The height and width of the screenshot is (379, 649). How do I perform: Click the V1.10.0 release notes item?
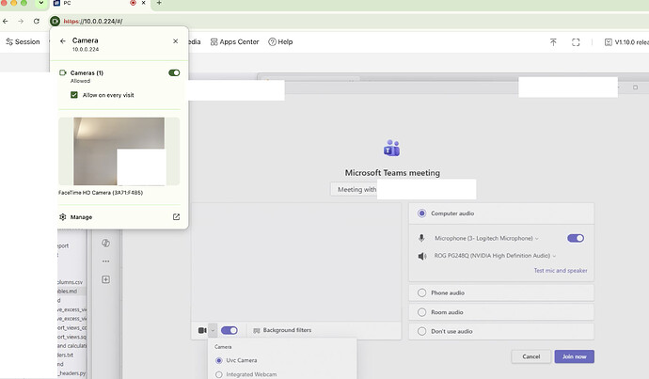pyautogui.click(x=626, y=42)
